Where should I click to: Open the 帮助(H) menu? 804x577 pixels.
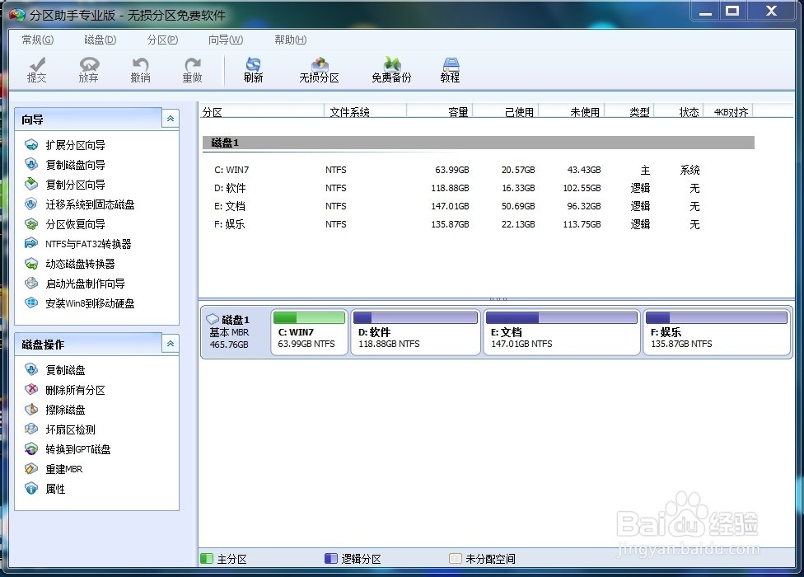(x=290, y=40)
